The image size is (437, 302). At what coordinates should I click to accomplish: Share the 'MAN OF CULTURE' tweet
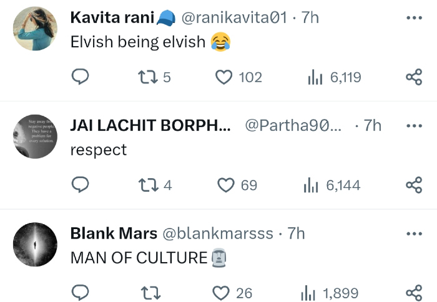click(414, 293)
